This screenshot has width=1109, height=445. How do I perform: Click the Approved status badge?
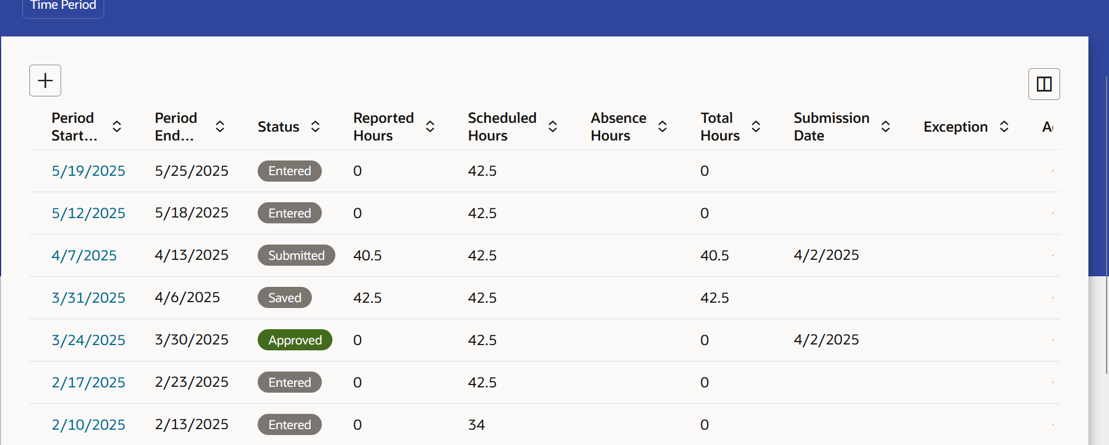pos(295,340)
